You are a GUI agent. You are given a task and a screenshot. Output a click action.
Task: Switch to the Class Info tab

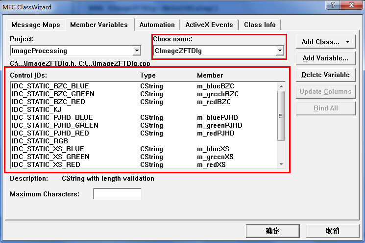(260, 25)
